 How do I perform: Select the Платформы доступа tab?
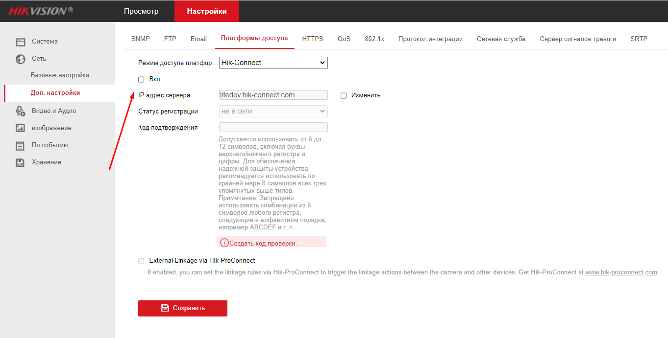(x=254, y=38)
